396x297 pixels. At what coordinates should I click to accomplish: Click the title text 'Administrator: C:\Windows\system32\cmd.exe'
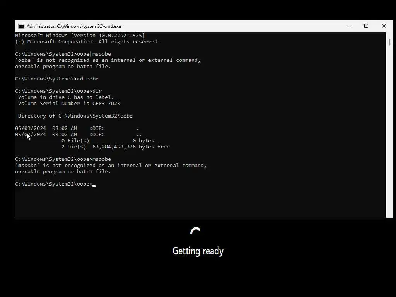coord(74,26)
